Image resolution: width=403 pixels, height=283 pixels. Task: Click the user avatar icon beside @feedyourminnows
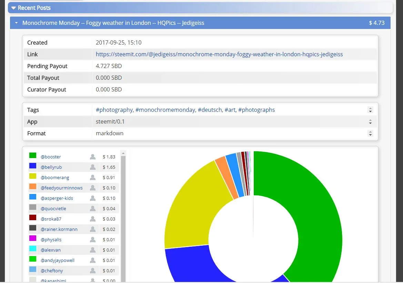tap(92, 188)
